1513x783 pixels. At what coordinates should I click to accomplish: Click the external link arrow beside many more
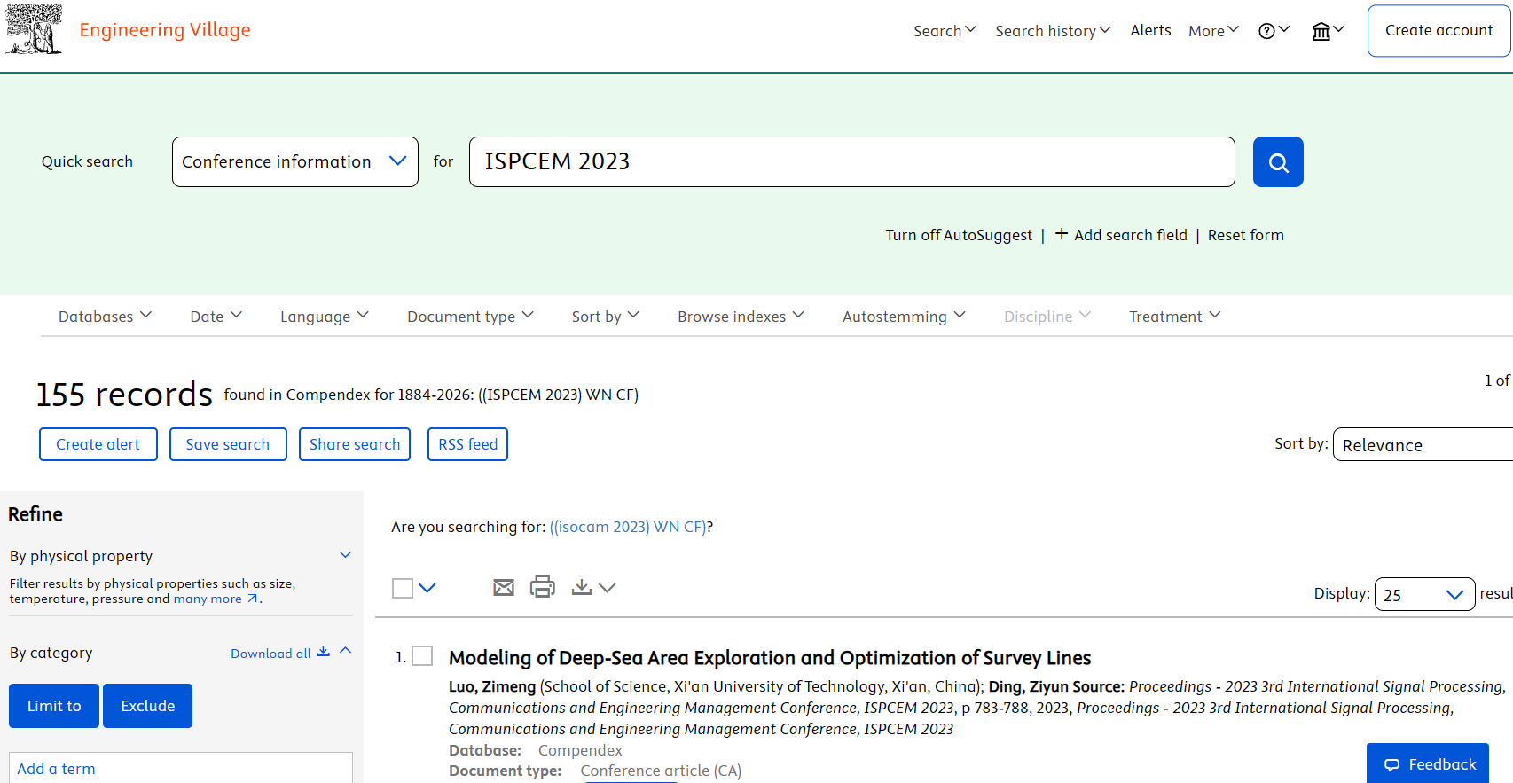[253, 599]
